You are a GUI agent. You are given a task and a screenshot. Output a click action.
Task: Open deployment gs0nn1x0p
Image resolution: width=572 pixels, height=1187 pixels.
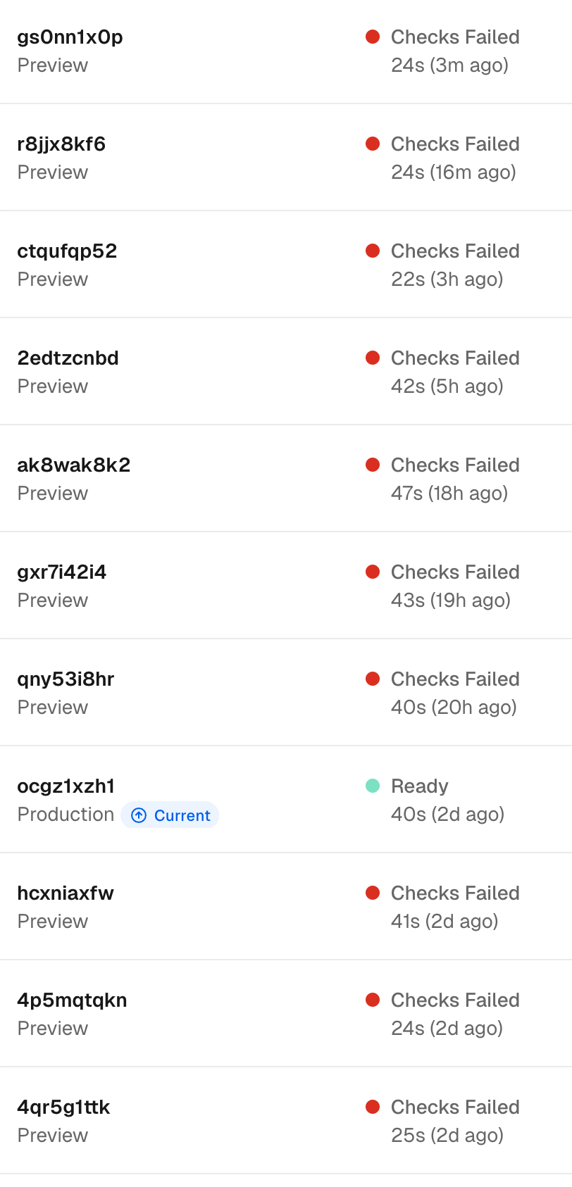pos(70,37)
